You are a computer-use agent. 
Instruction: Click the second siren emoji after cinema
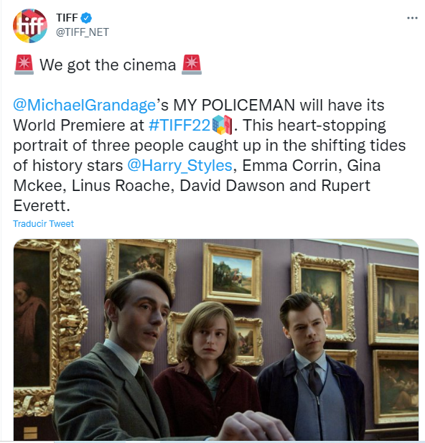[x=192, y=65]
